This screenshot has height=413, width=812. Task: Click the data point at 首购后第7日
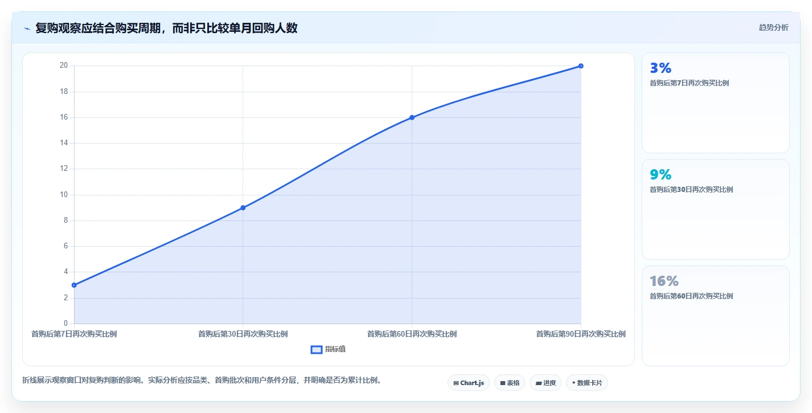(x=74, y=285)
